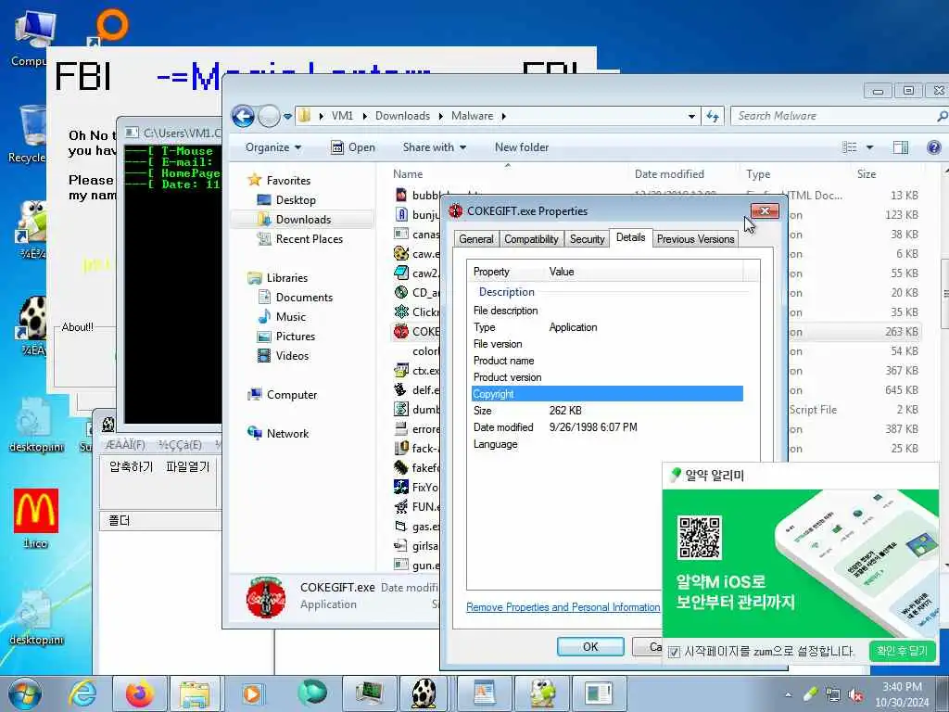
Task: Open the first Korean menu in archiver window
Action: tap(125, 444)
